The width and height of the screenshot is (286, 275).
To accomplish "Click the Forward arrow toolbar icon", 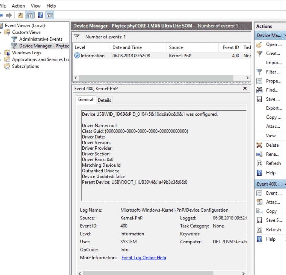I will pos(8,15).
